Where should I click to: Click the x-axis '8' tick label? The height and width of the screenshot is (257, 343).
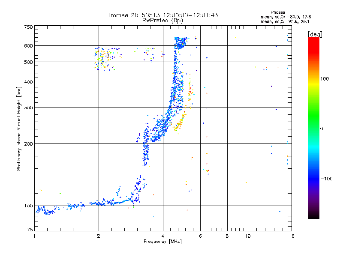point(227,236)
